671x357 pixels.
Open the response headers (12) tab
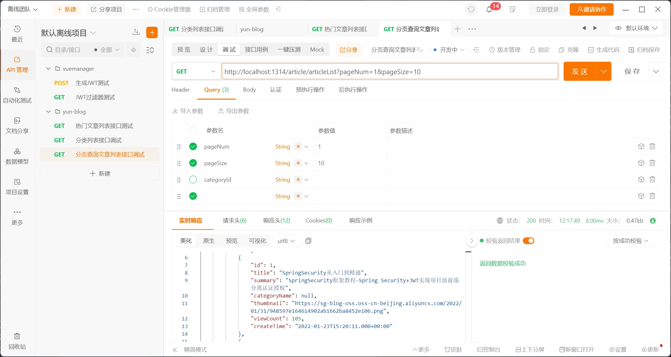click(x=277, y=220)
